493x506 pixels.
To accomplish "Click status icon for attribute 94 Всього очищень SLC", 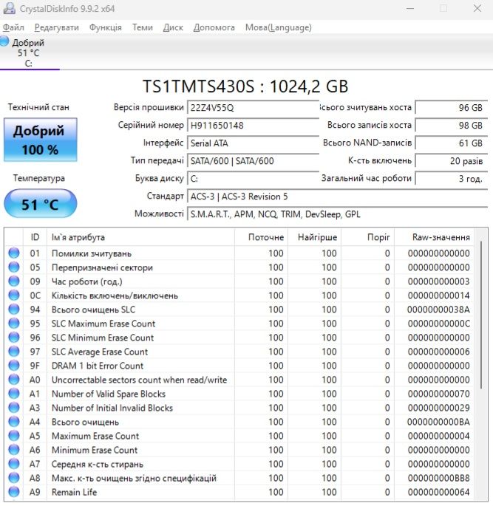I will pos(14,310).
